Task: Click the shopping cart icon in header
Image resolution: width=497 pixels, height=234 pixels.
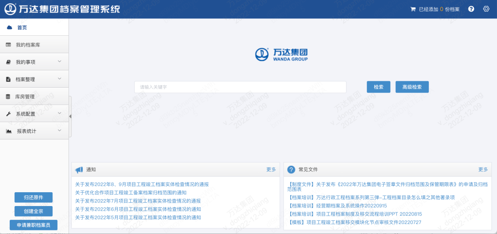Action: pos(413,9)
